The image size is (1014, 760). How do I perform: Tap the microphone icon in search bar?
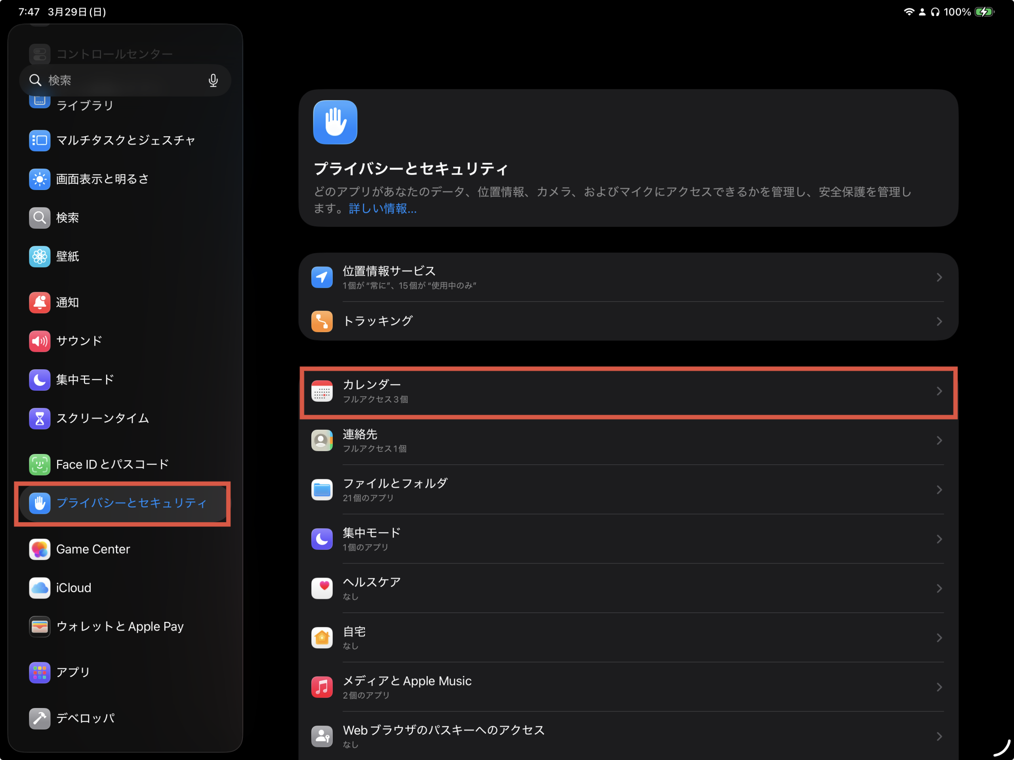point(213,81)
